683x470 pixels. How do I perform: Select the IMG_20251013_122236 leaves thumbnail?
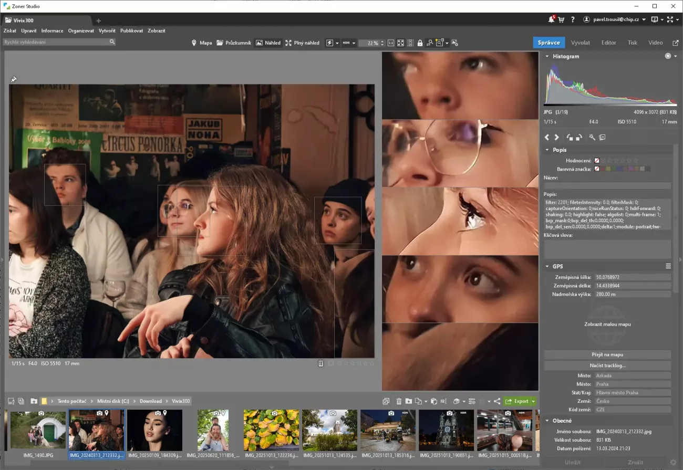(x=271, y=430)
